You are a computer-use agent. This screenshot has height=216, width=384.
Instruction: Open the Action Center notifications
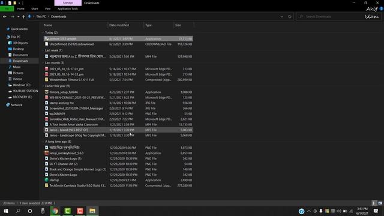(x=376, y=211)
